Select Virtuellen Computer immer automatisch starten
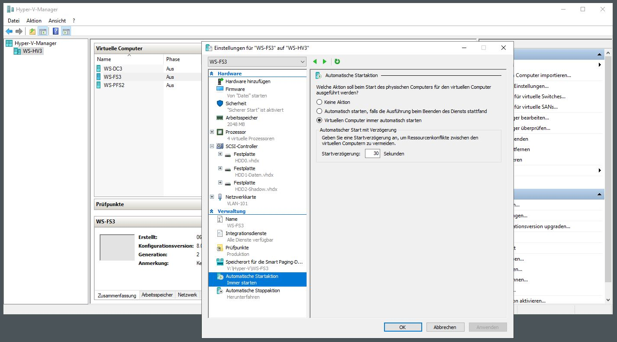The height and width of the screenshot is (342, 617). (320, 120)
